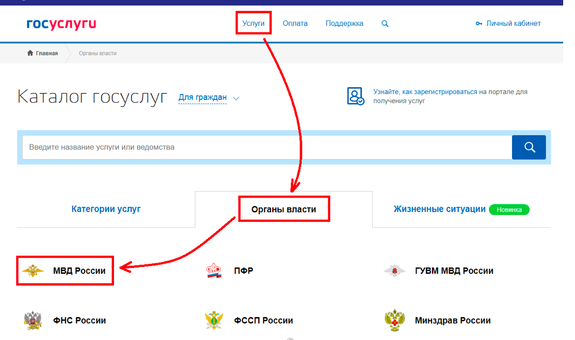Switch to Категории услуг tab
575x340 pixels.
coord(106,209)
